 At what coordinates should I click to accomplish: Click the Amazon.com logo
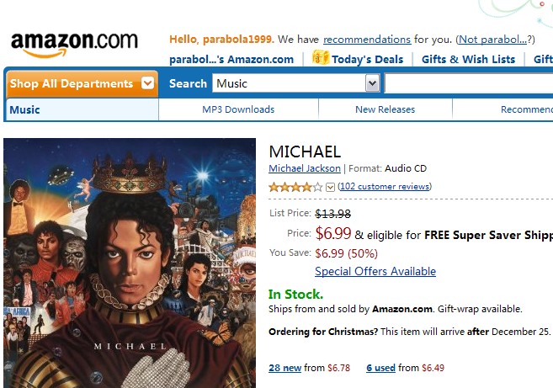tap(74, 42)
